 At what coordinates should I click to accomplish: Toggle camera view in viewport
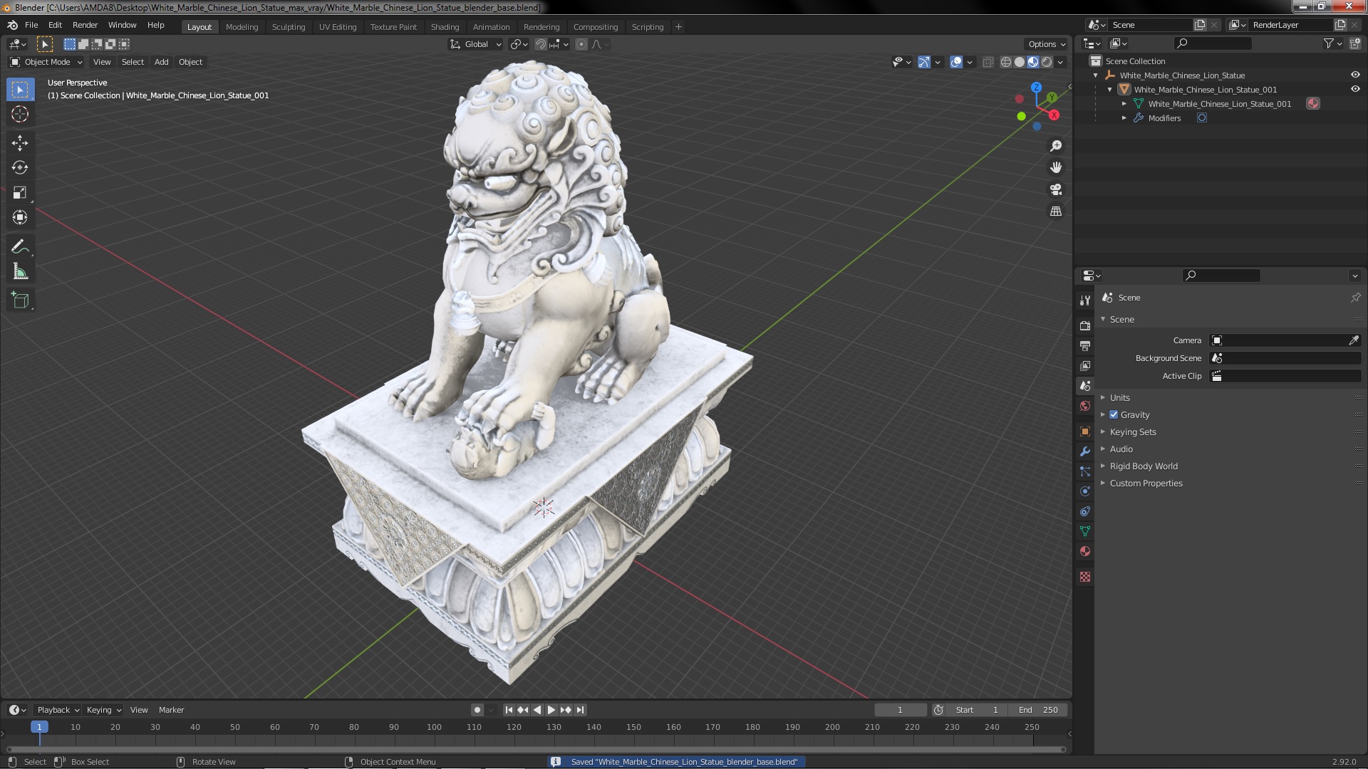click(x=1056, y=189)
